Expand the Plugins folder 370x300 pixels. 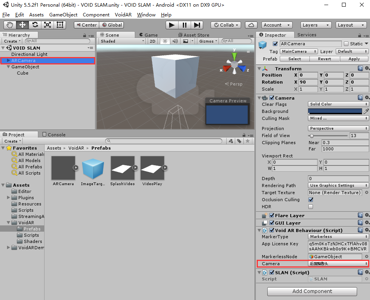click(9, 197)
